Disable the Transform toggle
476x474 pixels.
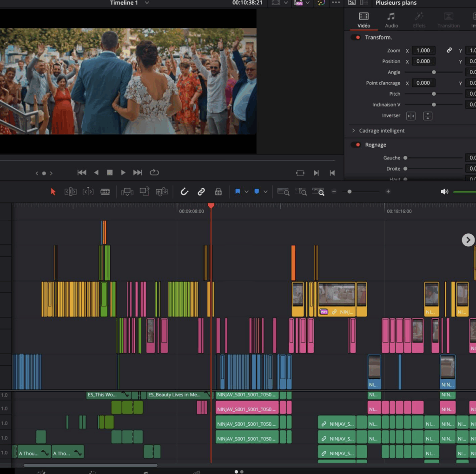356,37
